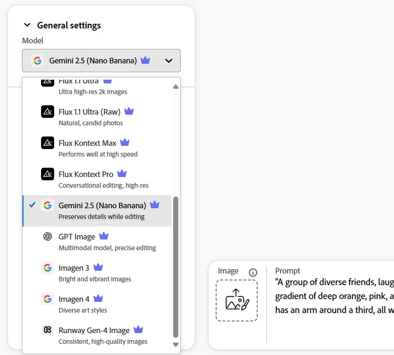The image size is (394, 355).
Task: Collapse the General settings section chevron
Action: click(x=27, y=25)
